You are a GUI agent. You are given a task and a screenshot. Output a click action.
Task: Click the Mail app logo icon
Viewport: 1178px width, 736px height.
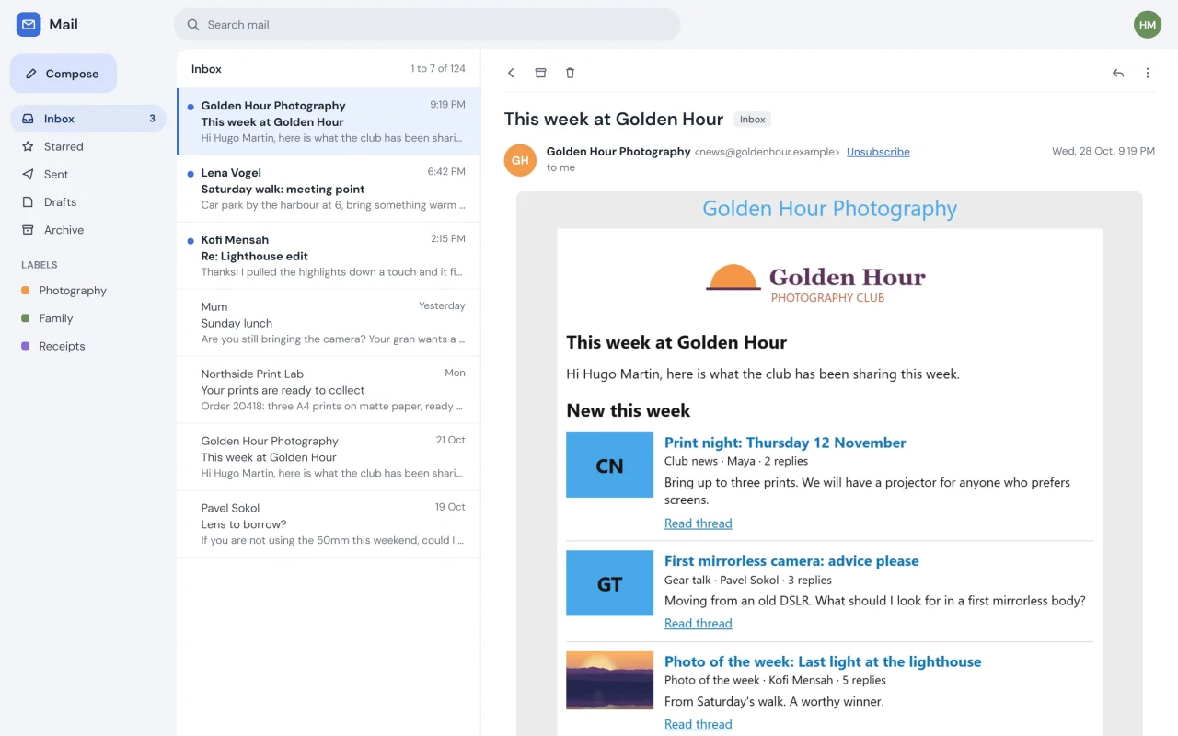point(29,25)
